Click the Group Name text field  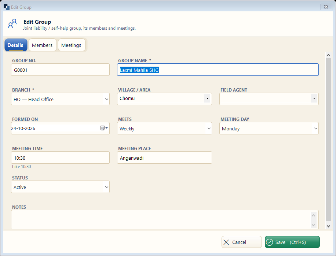coord(218,70)
